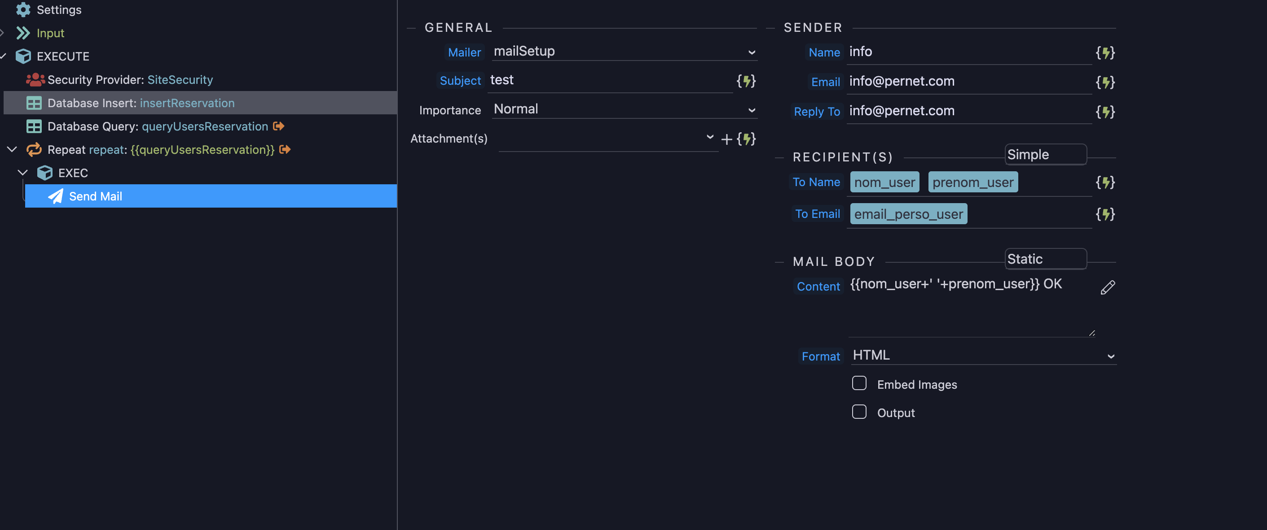
Task: Open data binding picker for Sender Name
Action: click(x=1105, y=52)
